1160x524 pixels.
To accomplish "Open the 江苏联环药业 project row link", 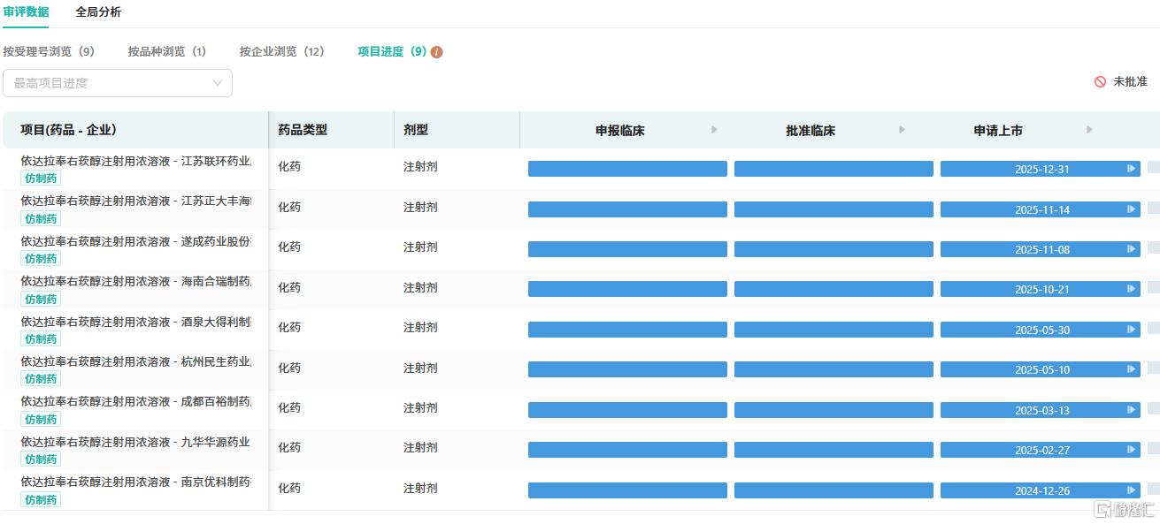I will pyautogui.click(x=136, y=161).
